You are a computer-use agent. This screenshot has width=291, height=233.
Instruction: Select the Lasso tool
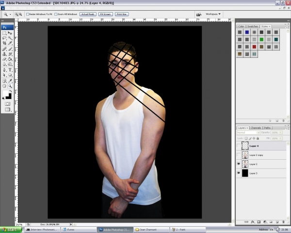pos(4,38)
